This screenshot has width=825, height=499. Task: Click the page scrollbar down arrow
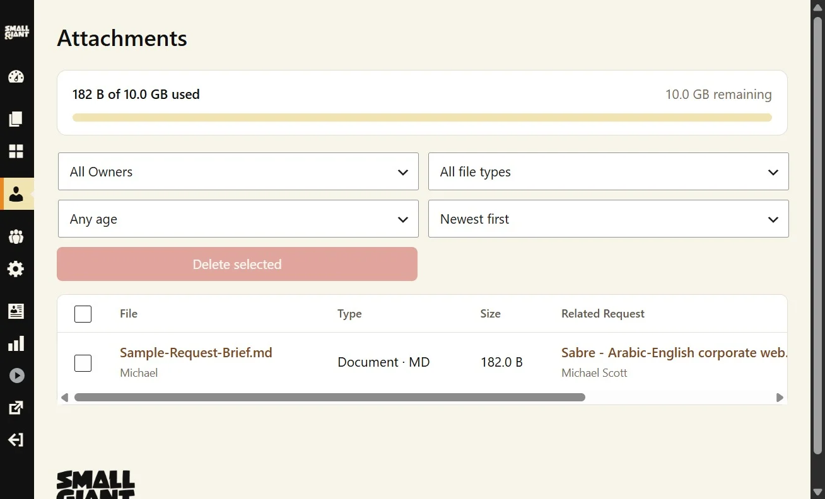(818, 491)
